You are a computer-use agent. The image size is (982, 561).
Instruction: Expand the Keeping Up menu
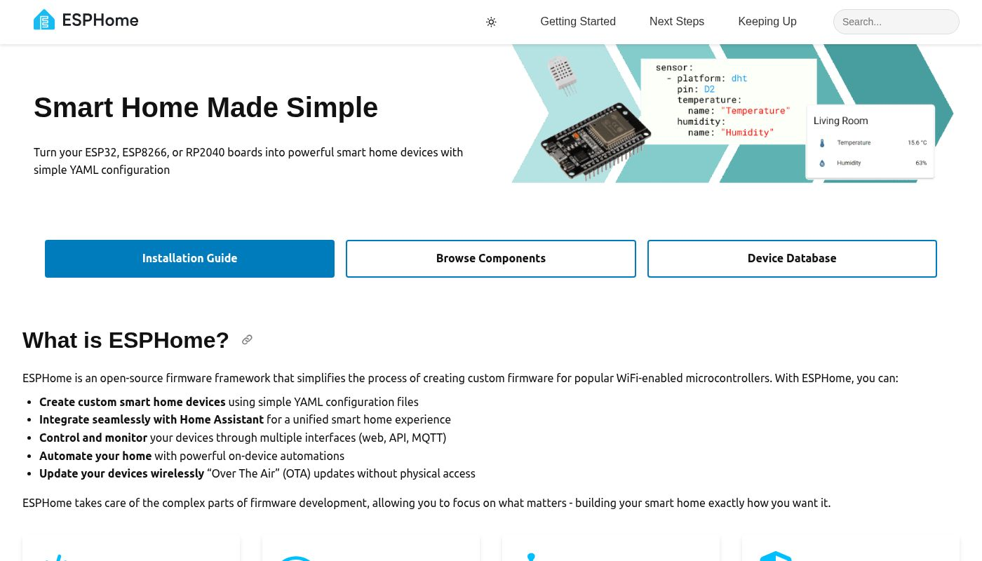point(767,22)
